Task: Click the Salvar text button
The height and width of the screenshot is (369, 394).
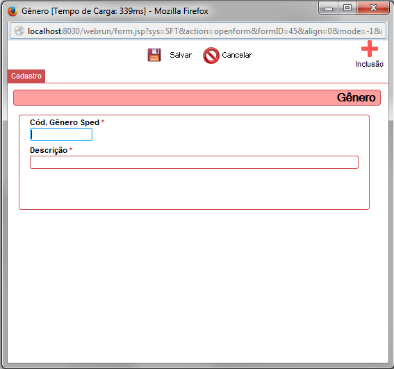Action: pos(181,55)
